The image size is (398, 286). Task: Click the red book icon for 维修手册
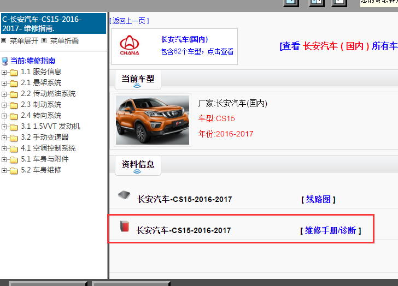[125, 226]
